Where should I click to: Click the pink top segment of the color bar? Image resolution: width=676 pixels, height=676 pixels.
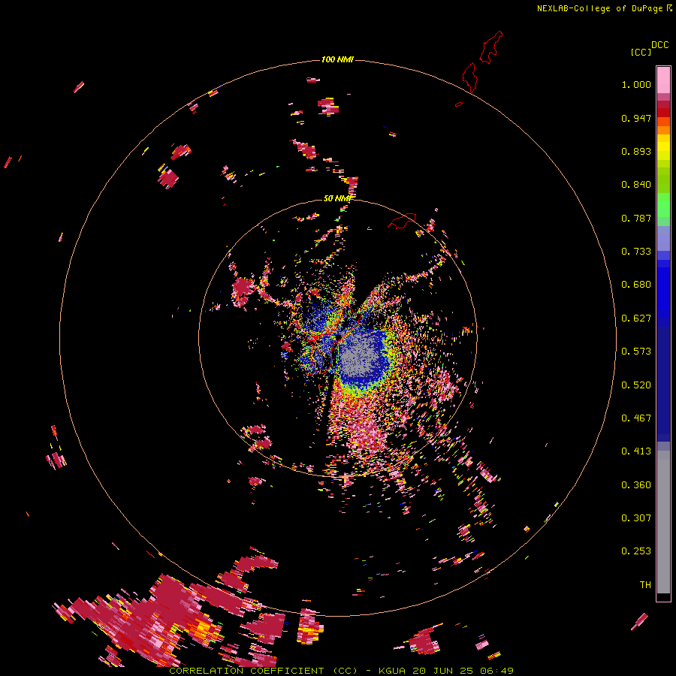663,80
